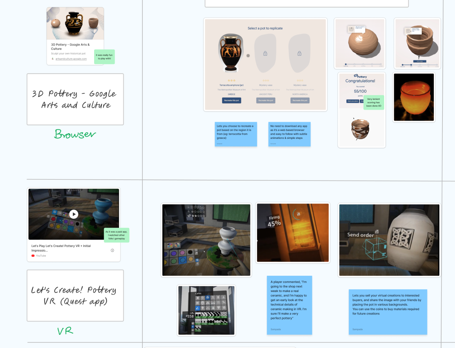455x348 pixels.
Task: Select the Celtic pattern palette screenshot
Action: (x=206, y=310)
